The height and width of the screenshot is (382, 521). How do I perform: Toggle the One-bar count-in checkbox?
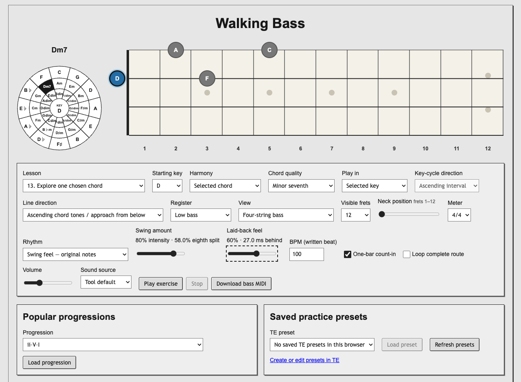[348, 254]
